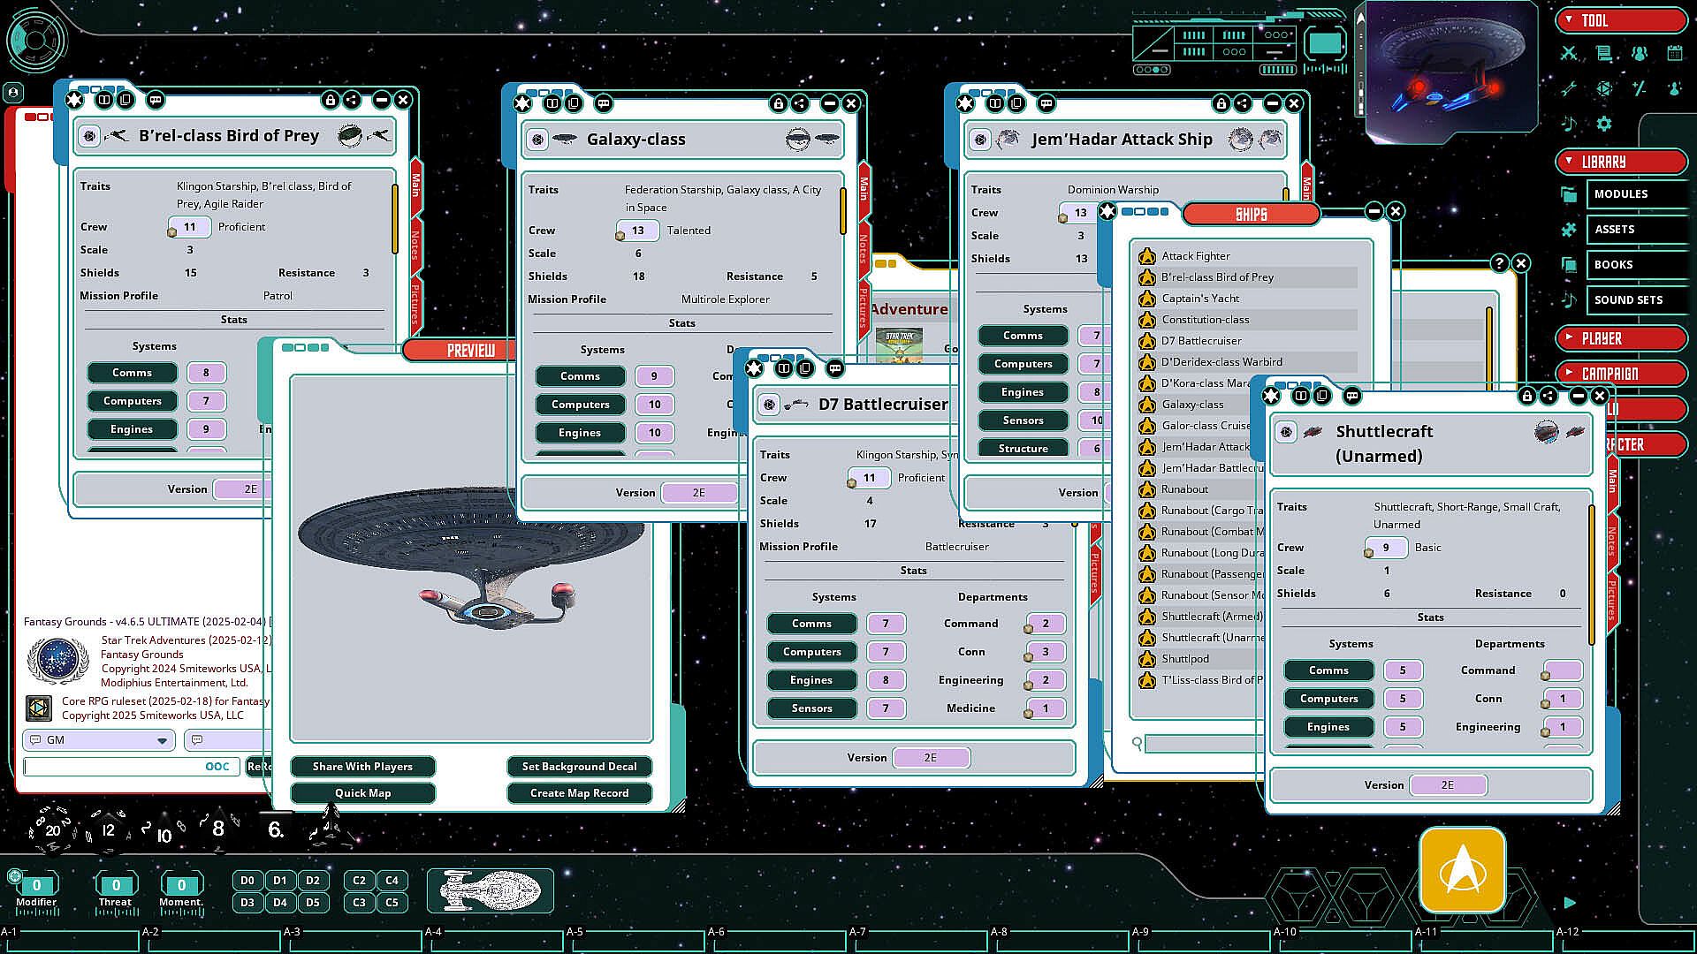Click the gold Starfleet delta badge button
This screenshot has height=954, width=1697.
point(1462,870)
